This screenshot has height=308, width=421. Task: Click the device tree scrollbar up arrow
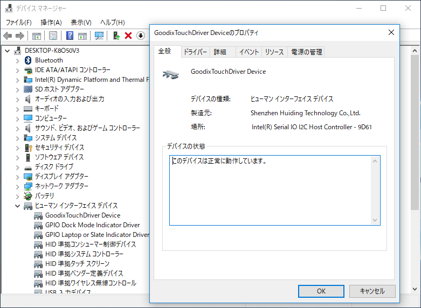coord(415,51)
